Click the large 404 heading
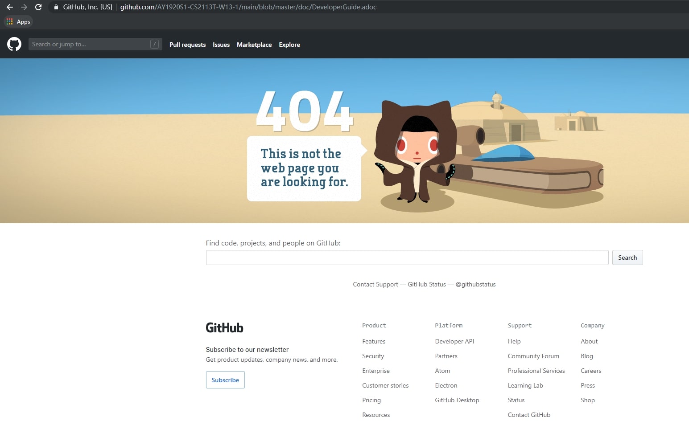Viewport: 689px width, 429px height. click(305, 111)
